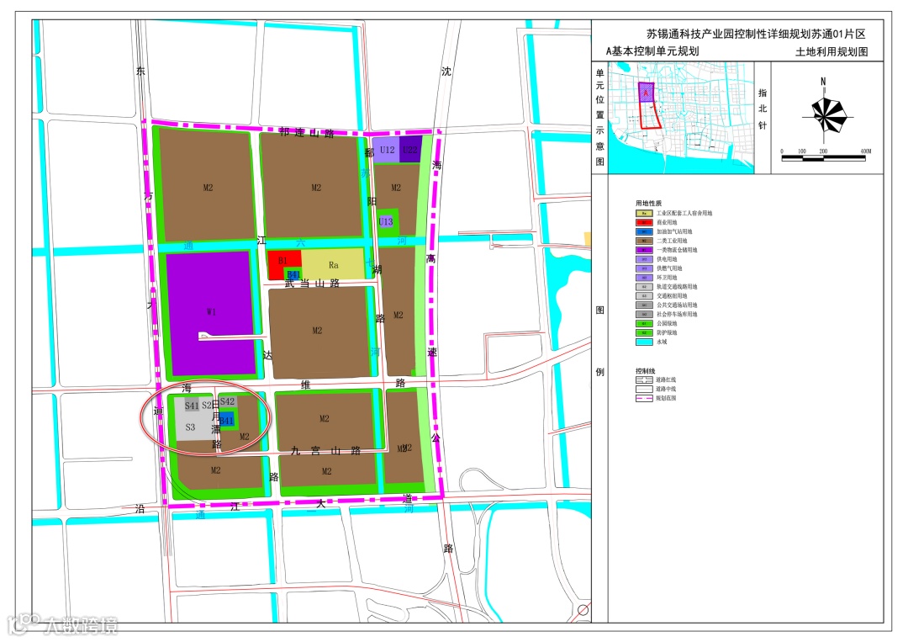Viewport: 908px width, 642px height.
Task: Select the 社会停车场库用地 legend swatch
Action: coord(644,315)
